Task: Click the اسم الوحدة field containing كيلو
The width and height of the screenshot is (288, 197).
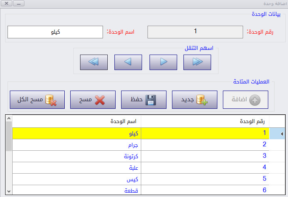Action: tap(55, 32)
